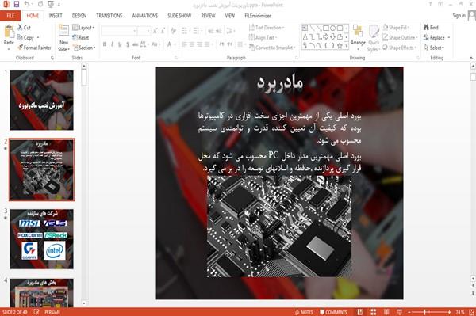The image size is (476, 316).
Task: Open the Layout dropdown
Action: (84, 28)
